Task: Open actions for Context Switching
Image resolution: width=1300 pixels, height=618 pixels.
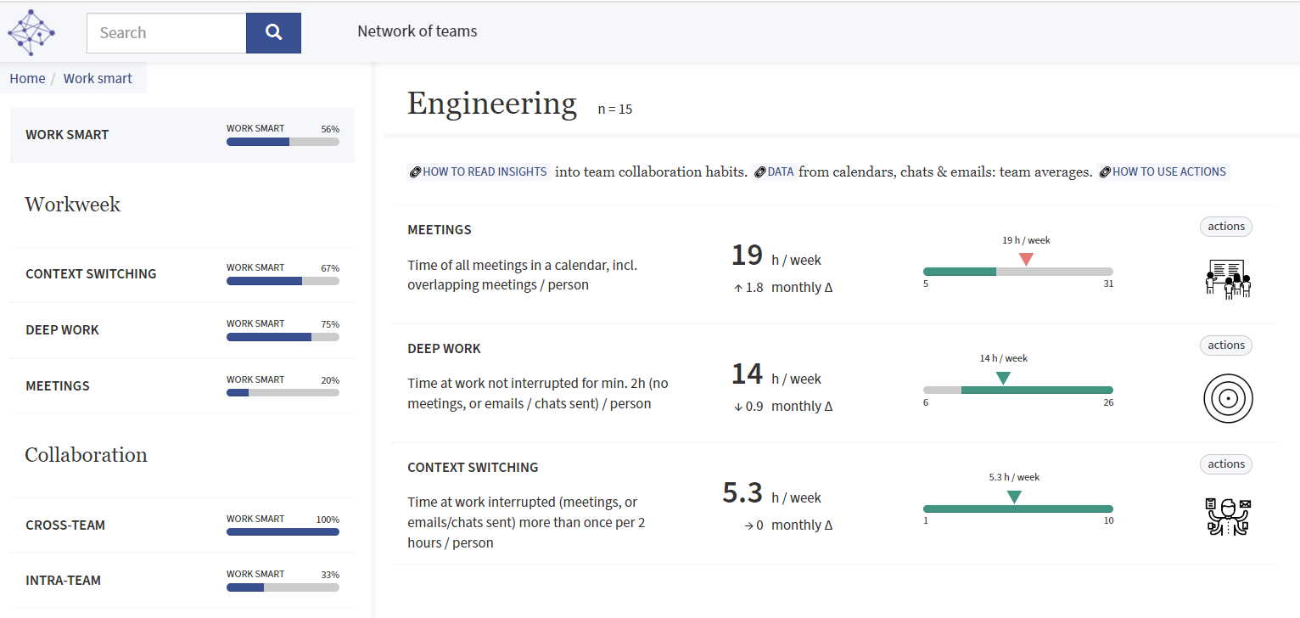Action: click(1225, 463)
